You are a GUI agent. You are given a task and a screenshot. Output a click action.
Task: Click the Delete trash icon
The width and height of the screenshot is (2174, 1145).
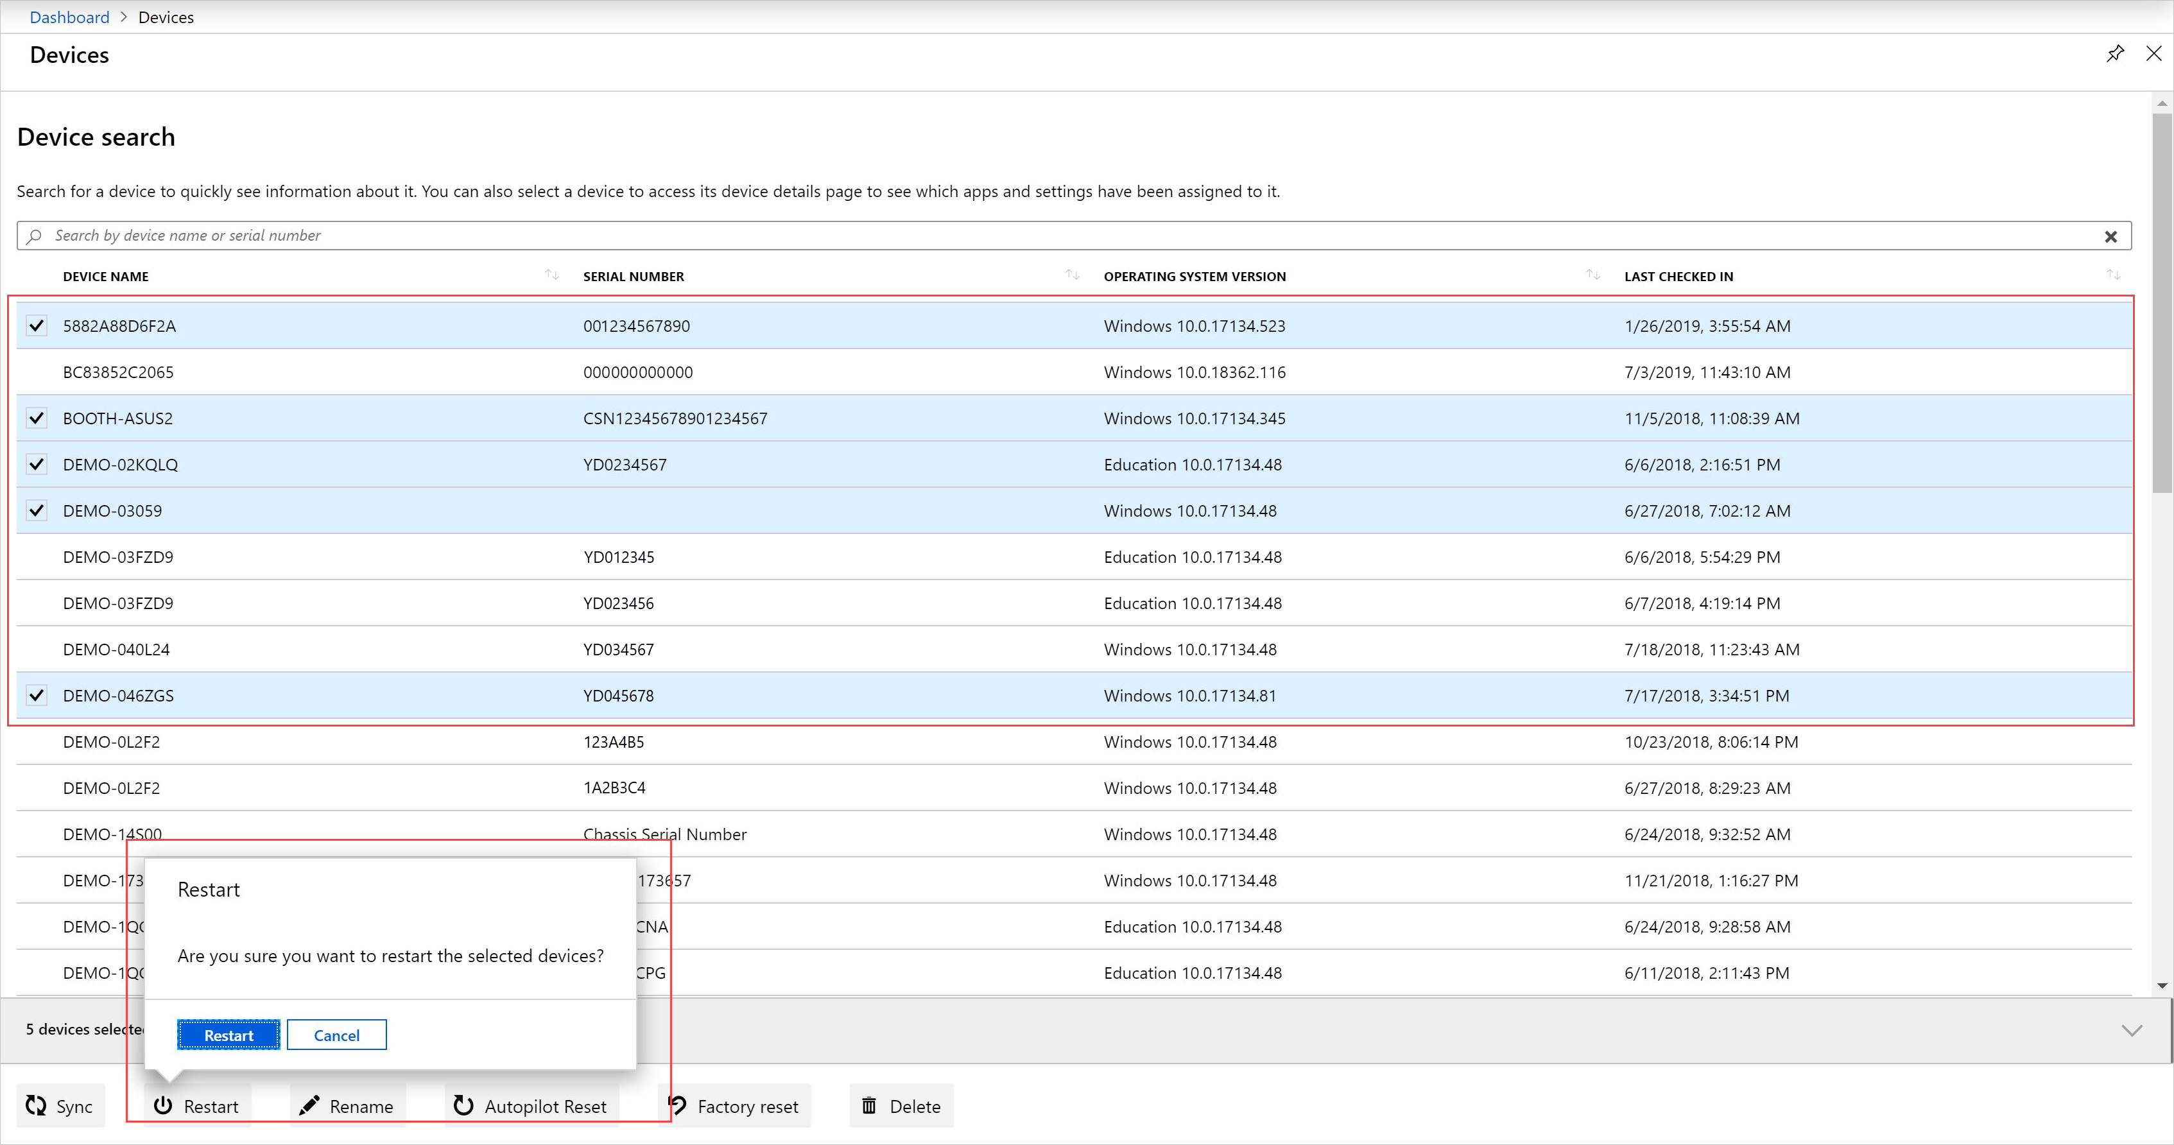coord(868,1105)
